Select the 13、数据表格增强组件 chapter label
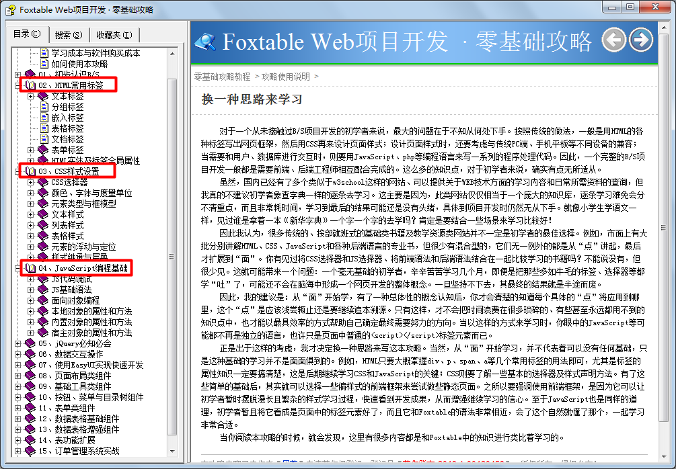The width and height of the screenshot is (676, 469). (x=79, y=430)
